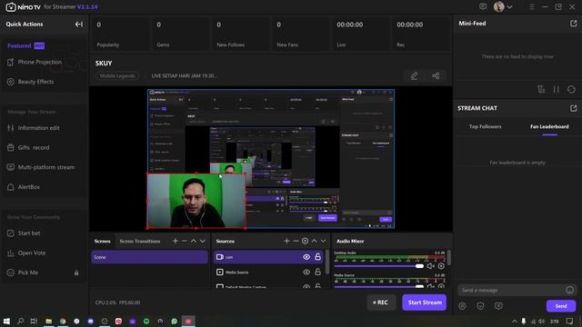The height and width of the screenshot is (327, 582).
Task: Mute Desktop Audio speaker icon
Action: [x=430, y=266]
